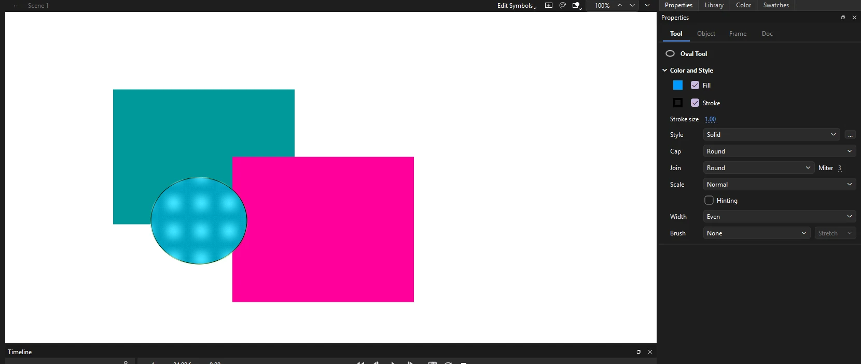
Task: Open the Brush dropdown showing None
Action: [x=756, y=233]
